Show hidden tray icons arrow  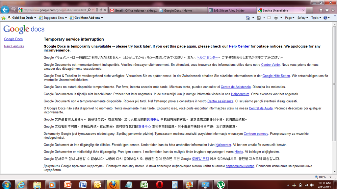(x=288, y=185)
